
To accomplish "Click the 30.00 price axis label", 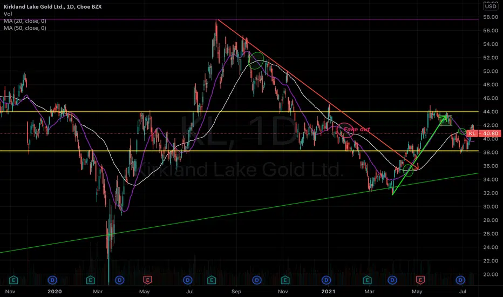I will (x=491, y=206).
